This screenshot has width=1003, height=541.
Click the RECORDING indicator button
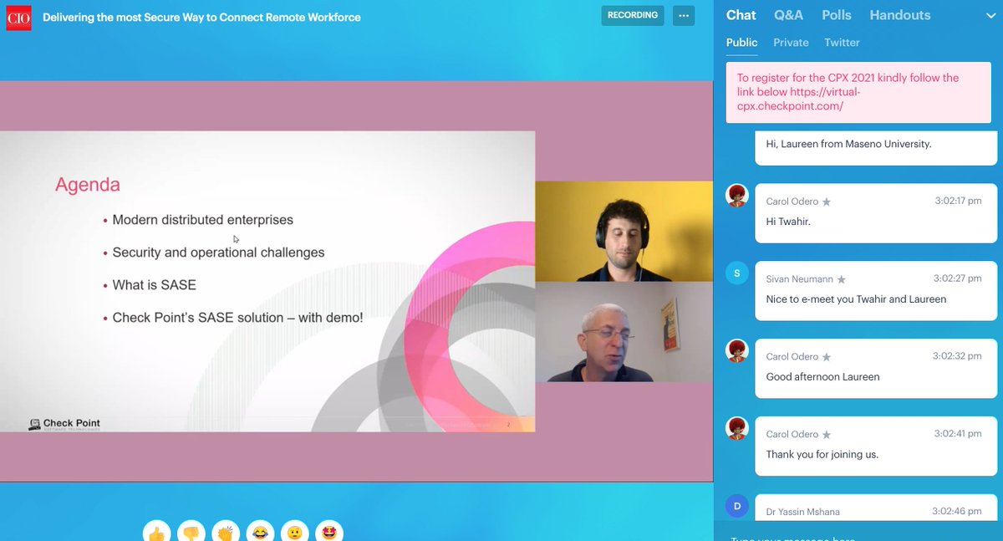(633, 15)
